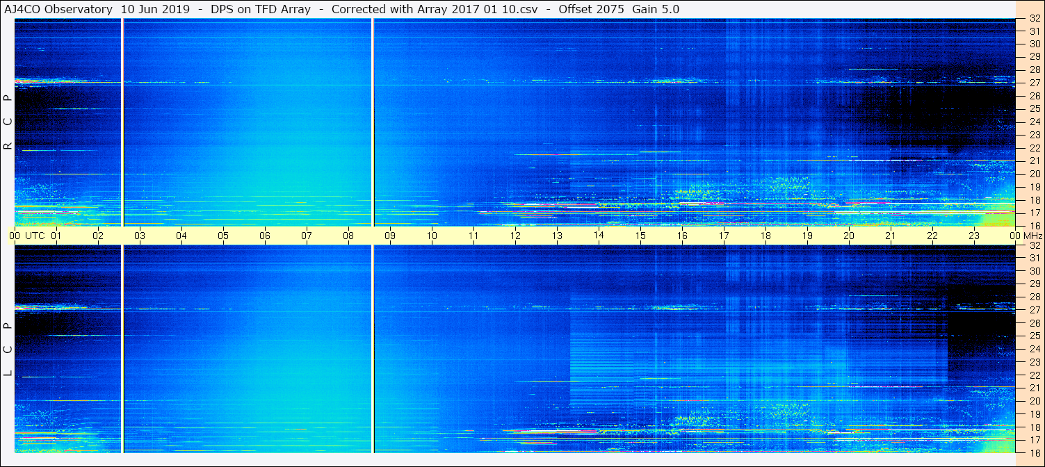Click the 32 MHz tick of LCP panel

click(x=1034, y=245)
